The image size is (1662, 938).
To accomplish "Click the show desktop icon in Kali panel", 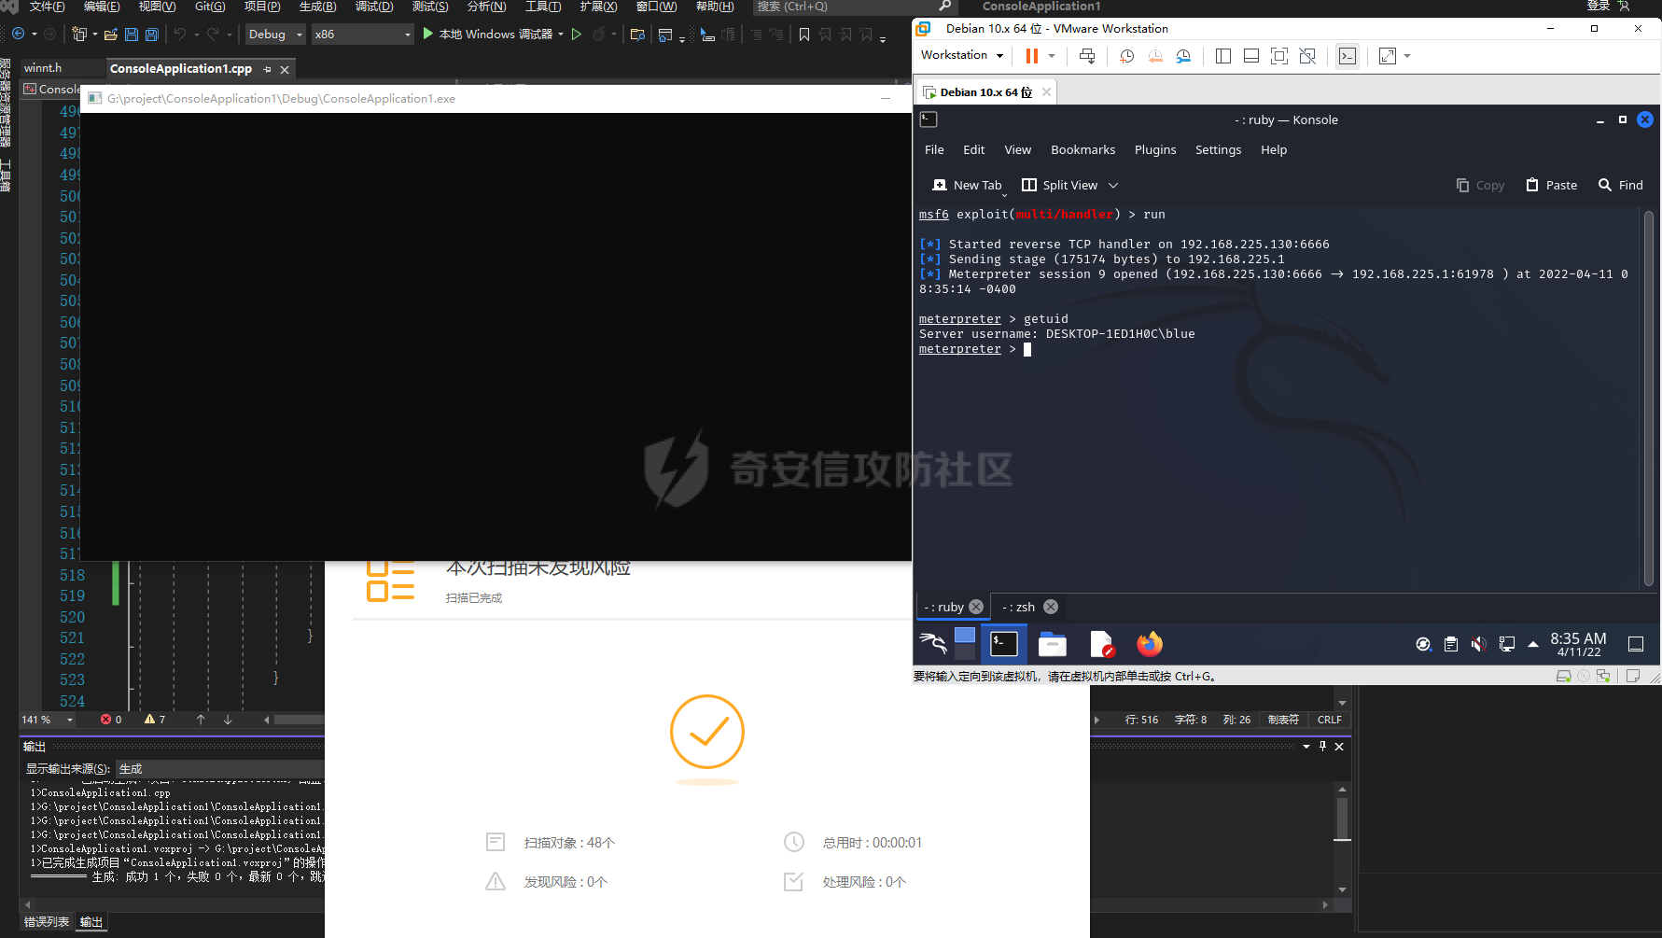I will [1636, 644].
